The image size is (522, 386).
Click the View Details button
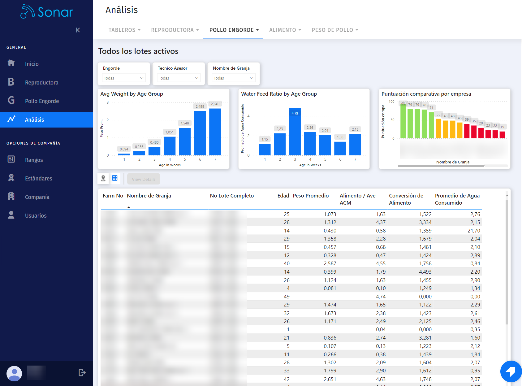coord(144,179)
